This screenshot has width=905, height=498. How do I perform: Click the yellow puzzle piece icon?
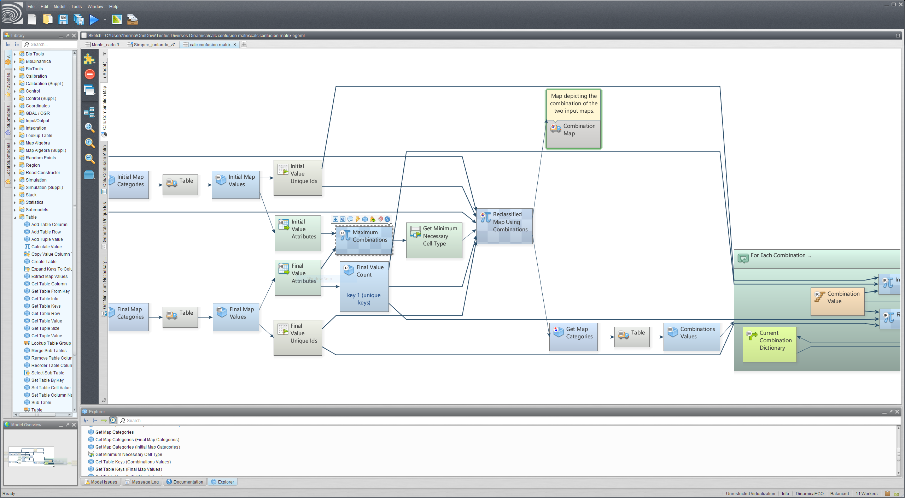89,59
